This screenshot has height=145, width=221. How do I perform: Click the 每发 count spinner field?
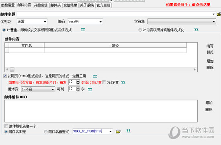(x=74, y=82)
